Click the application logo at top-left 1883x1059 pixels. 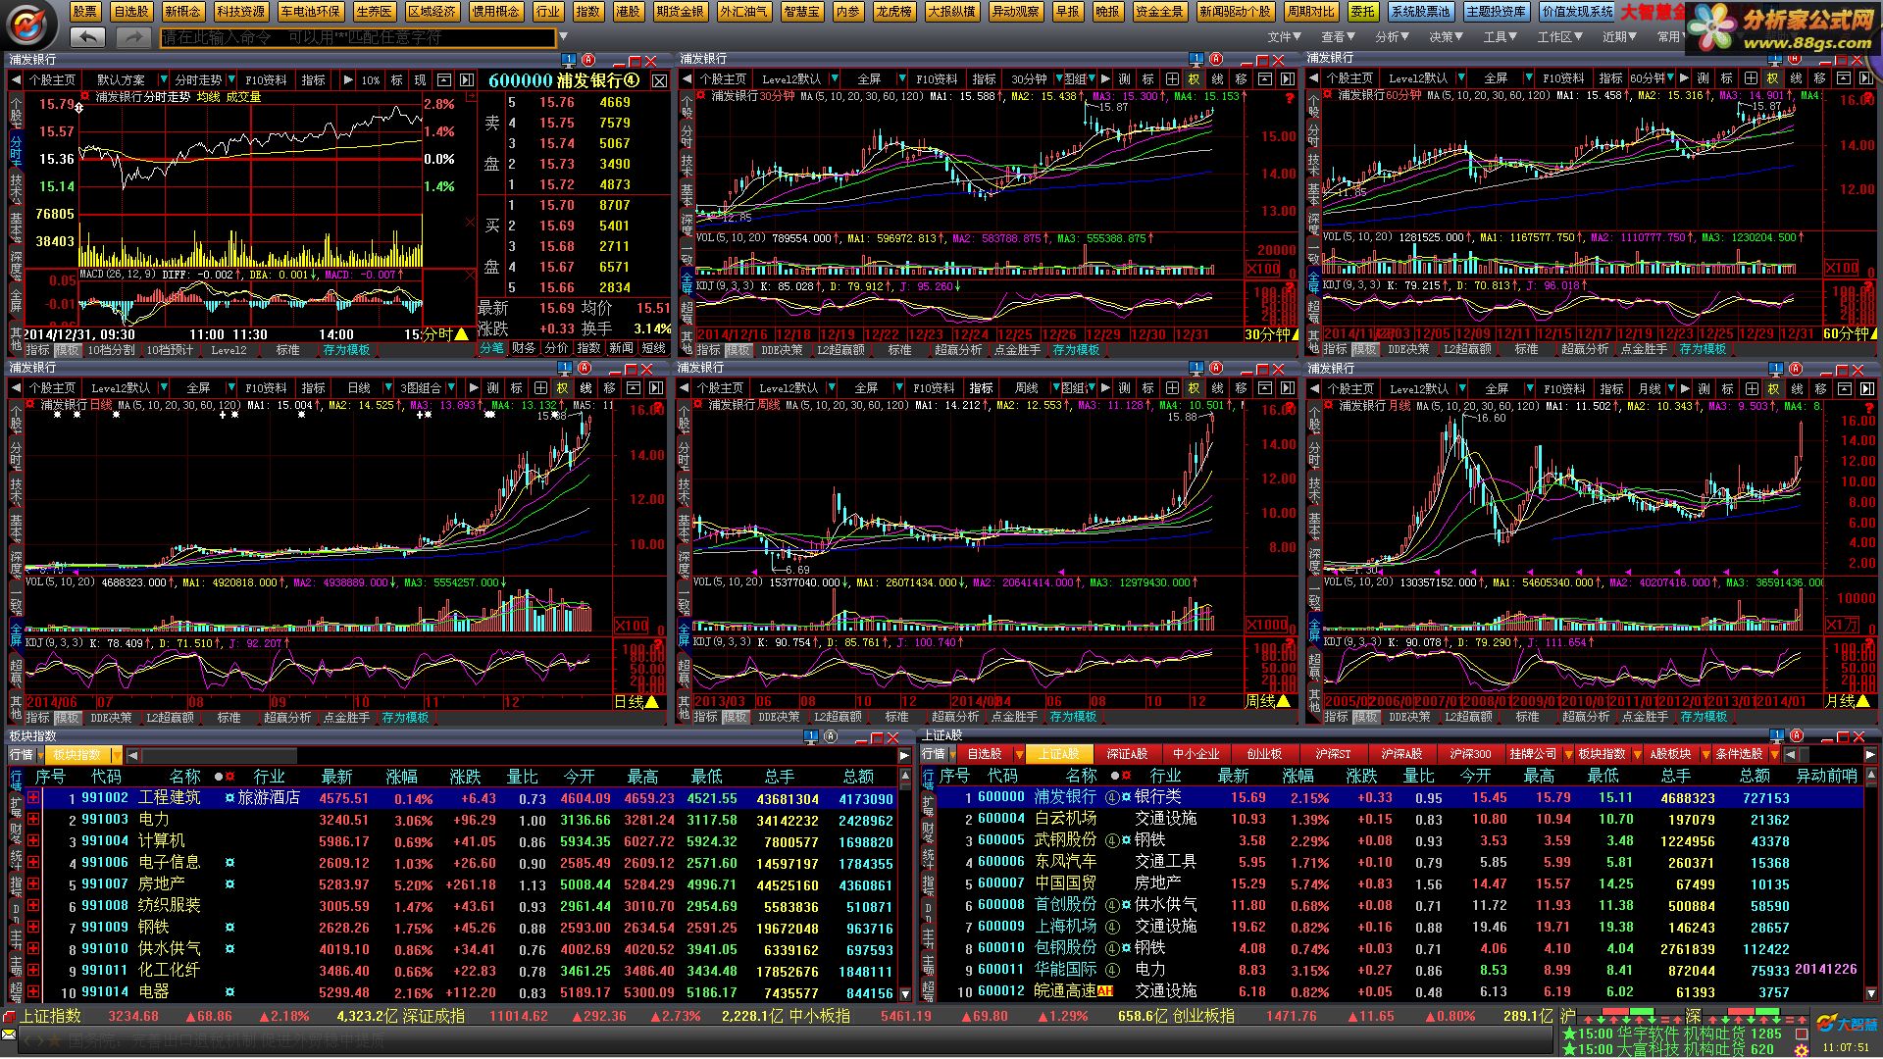coord(29,24)
